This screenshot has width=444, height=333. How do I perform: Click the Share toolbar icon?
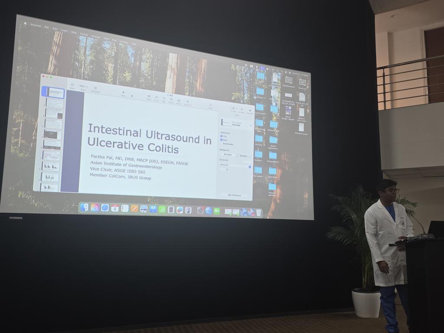tap(210, 107)
